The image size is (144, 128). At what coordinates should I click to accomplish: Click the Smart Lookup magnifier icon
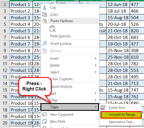tap(44, 44)
